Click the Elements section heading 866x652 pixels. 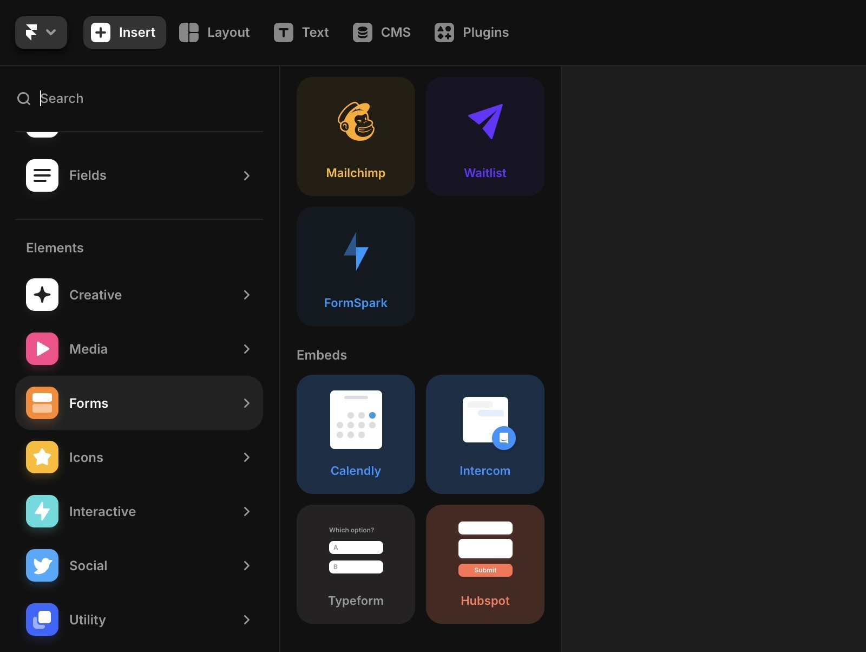click(x=55, y=247)
